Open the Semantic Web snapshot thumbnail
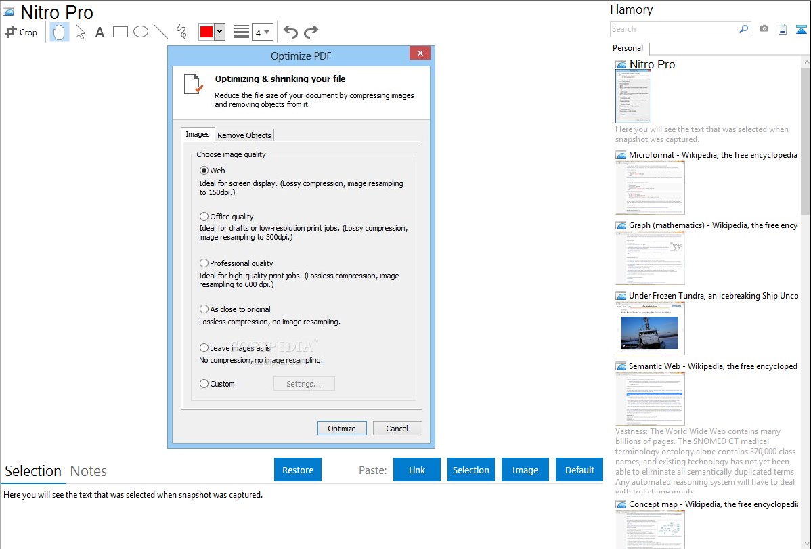The height and width of the screenshot is (549, 811). pyautogui.click(x=650, y=399)
